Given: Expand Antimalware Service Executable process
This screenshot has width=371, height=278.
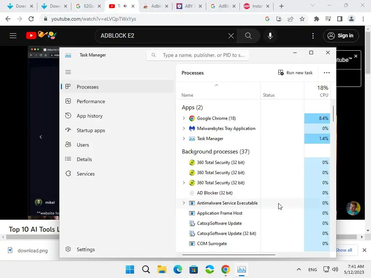Looking at the screenshot, I should (x=184, y=203).
